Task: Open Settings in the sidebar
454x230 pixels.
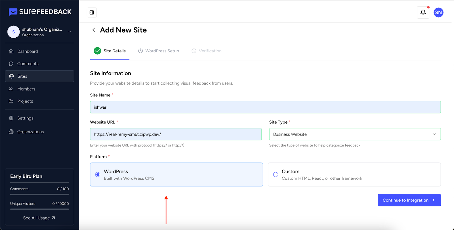Action: click(25, 118)
